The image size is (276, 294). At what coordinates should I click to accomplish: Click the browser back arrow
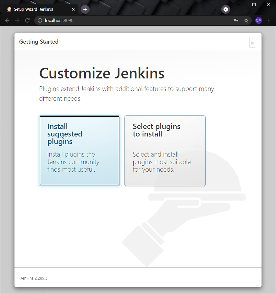click(x=7, y=20)
